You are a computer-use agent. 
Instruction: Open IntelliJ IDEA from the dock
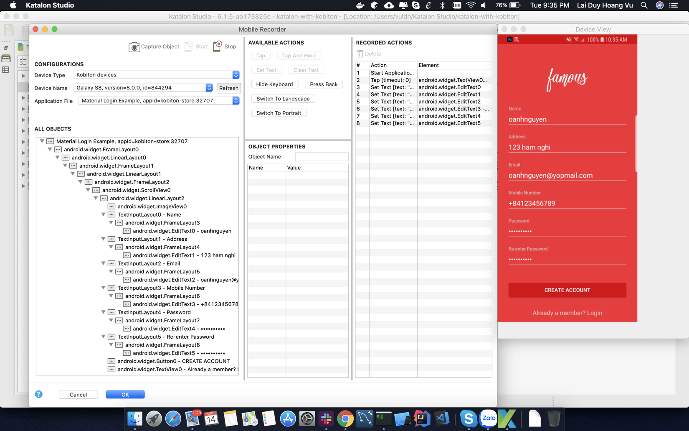click(x=422, y=418)
